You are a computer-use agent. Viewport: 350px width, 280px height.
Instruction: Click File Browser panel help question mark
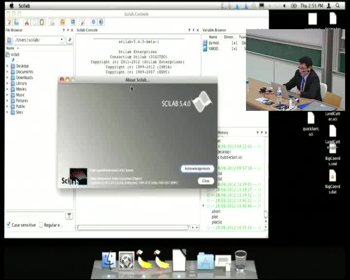pos(64,30)
